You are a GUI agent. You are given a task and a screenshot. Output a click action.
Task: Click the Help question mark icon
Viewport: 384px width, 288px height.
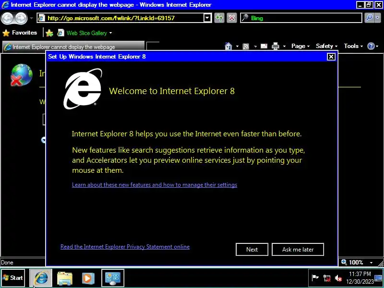tap(371, 46)
